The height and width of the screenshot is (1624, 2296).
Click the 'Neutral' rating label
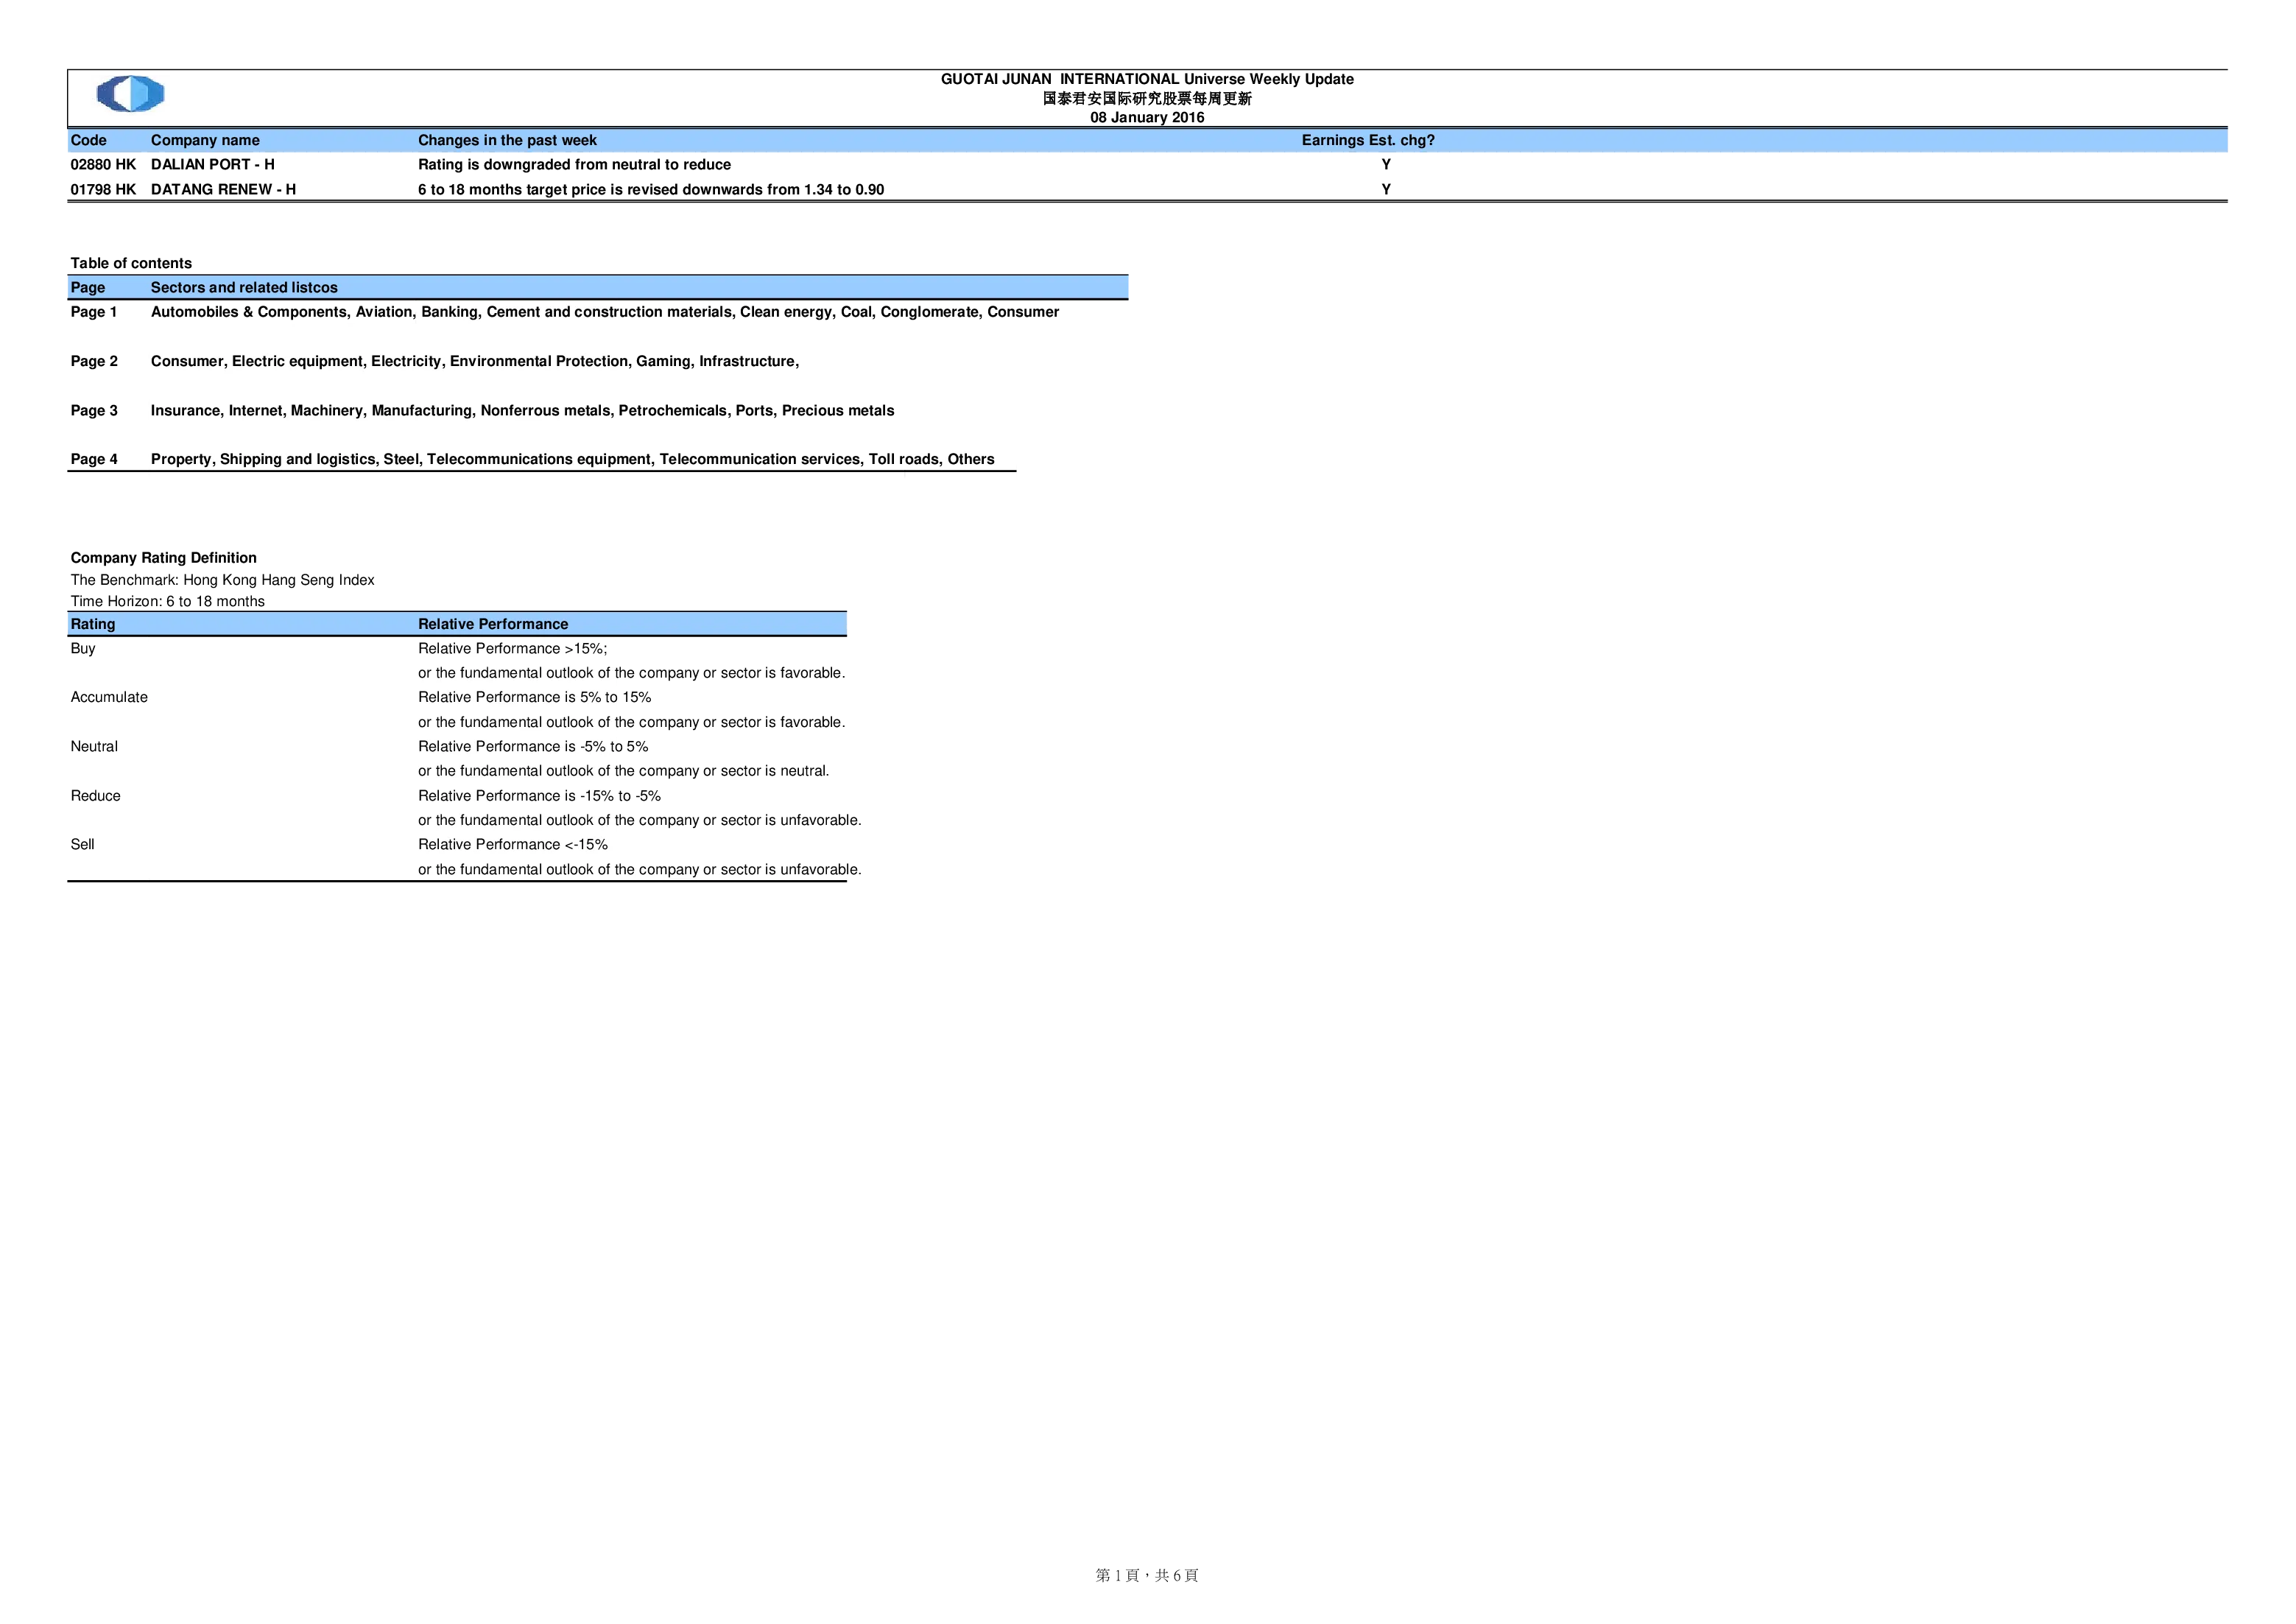click(94, 746)
